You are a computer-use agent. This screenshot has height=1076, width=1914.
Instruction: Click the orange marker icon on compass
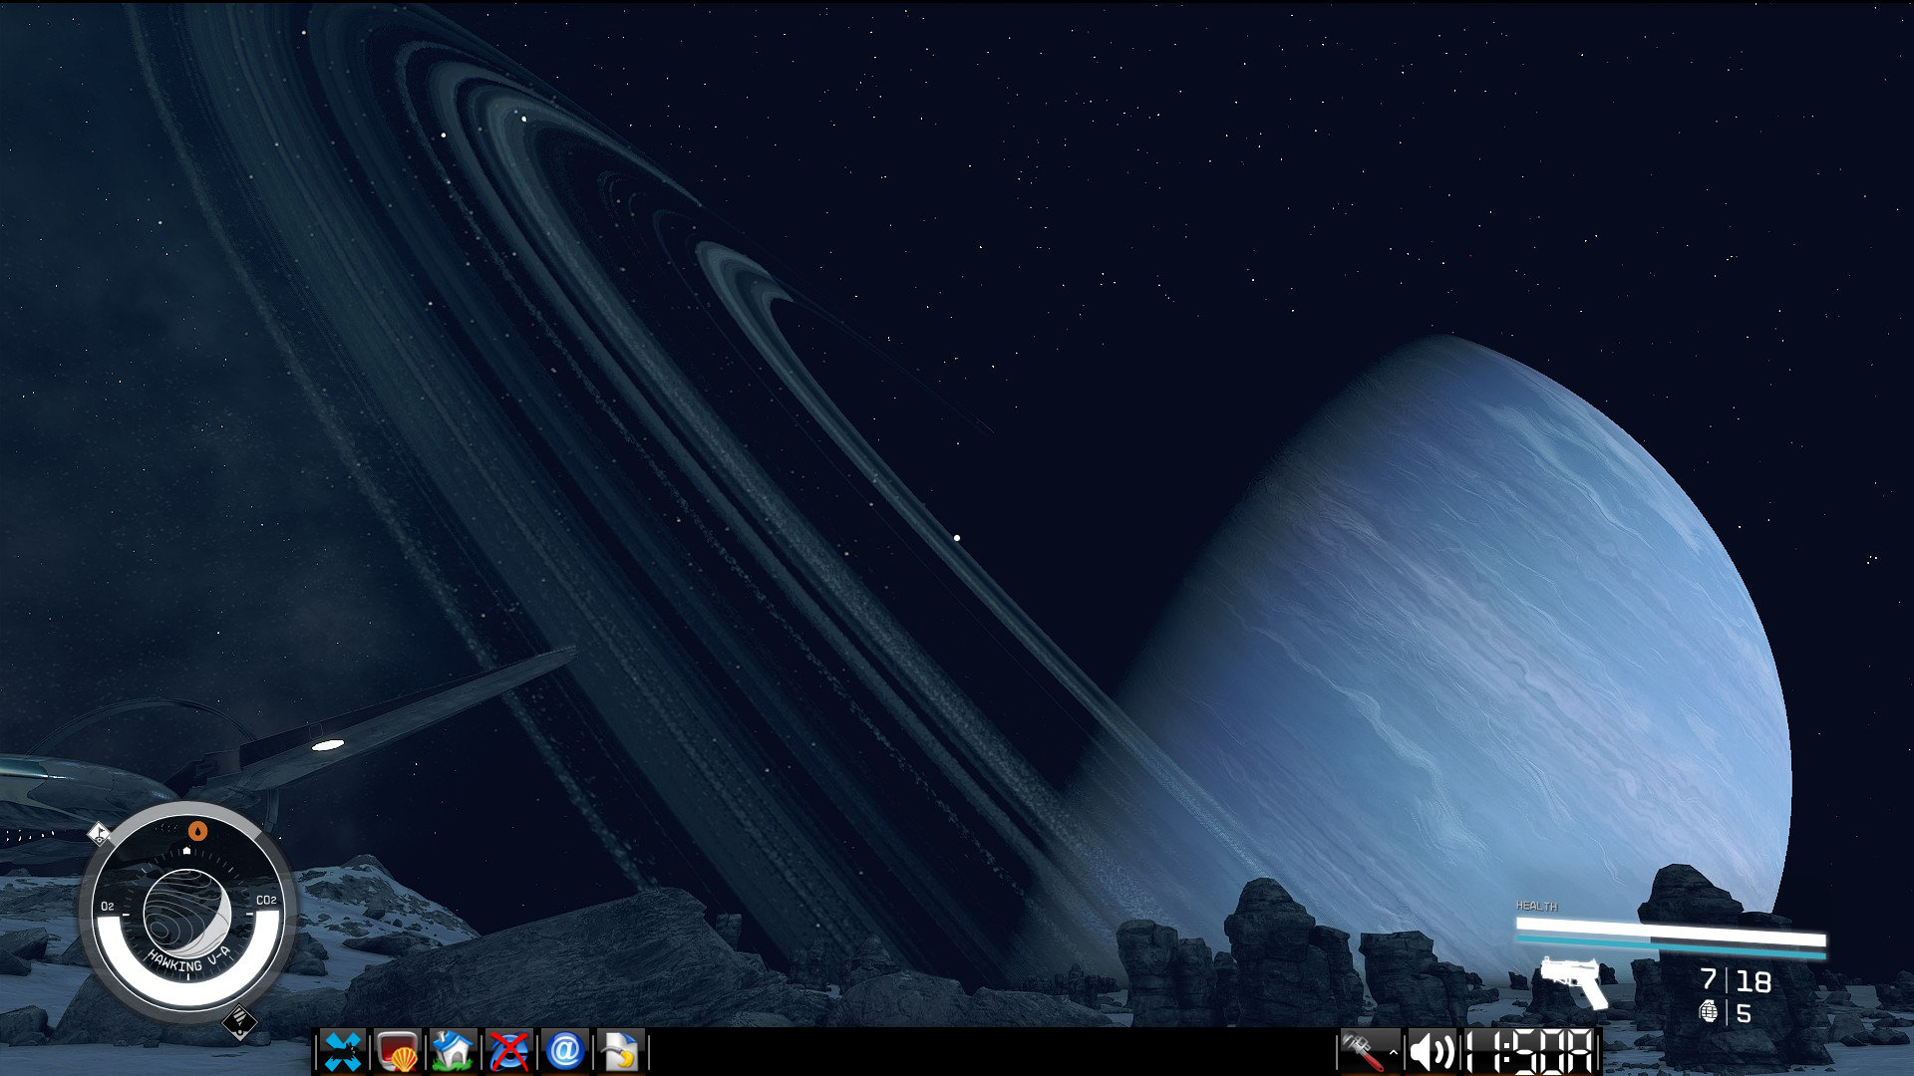pos(197,830)
